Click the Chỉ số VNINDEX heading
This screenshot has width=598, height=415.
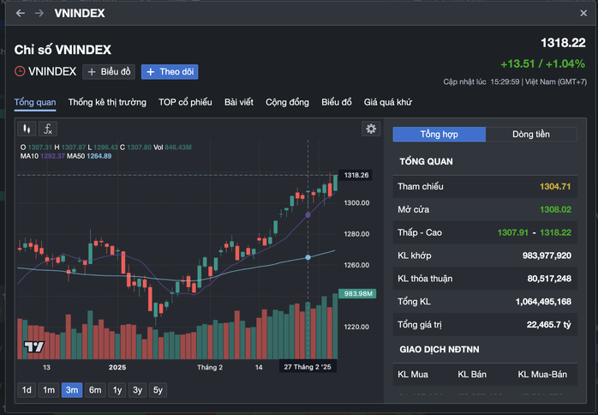click(x=63, y=50)
